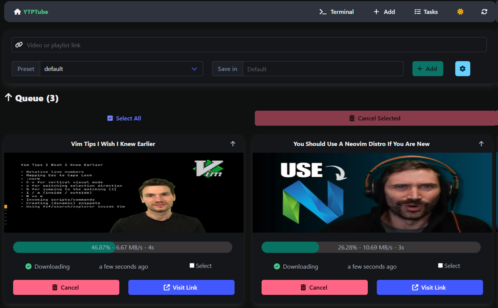Visit Link for the Neovim Distro video
Viewport: 498px width, 308px height.
pos(430,287)
